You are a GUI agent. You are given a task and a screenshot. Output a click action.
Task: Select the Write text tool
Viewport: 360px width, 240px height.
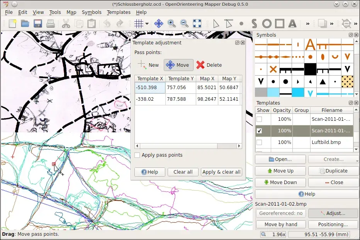(x=292, y=24)
